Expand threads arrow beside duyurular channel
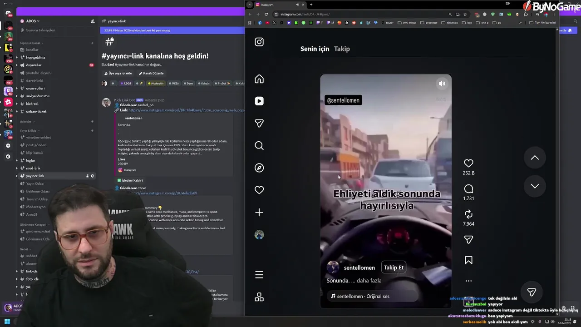 coord(17,65)
